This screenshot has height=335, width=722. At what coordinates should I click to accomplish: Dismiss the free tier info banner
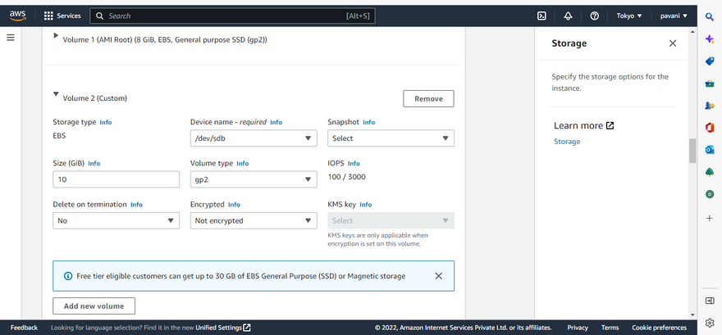[438, 276]
